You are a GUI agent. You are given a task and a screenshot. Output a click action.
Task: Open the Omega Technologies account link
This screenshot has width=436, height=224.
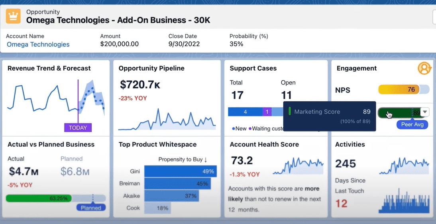(38, 44)
